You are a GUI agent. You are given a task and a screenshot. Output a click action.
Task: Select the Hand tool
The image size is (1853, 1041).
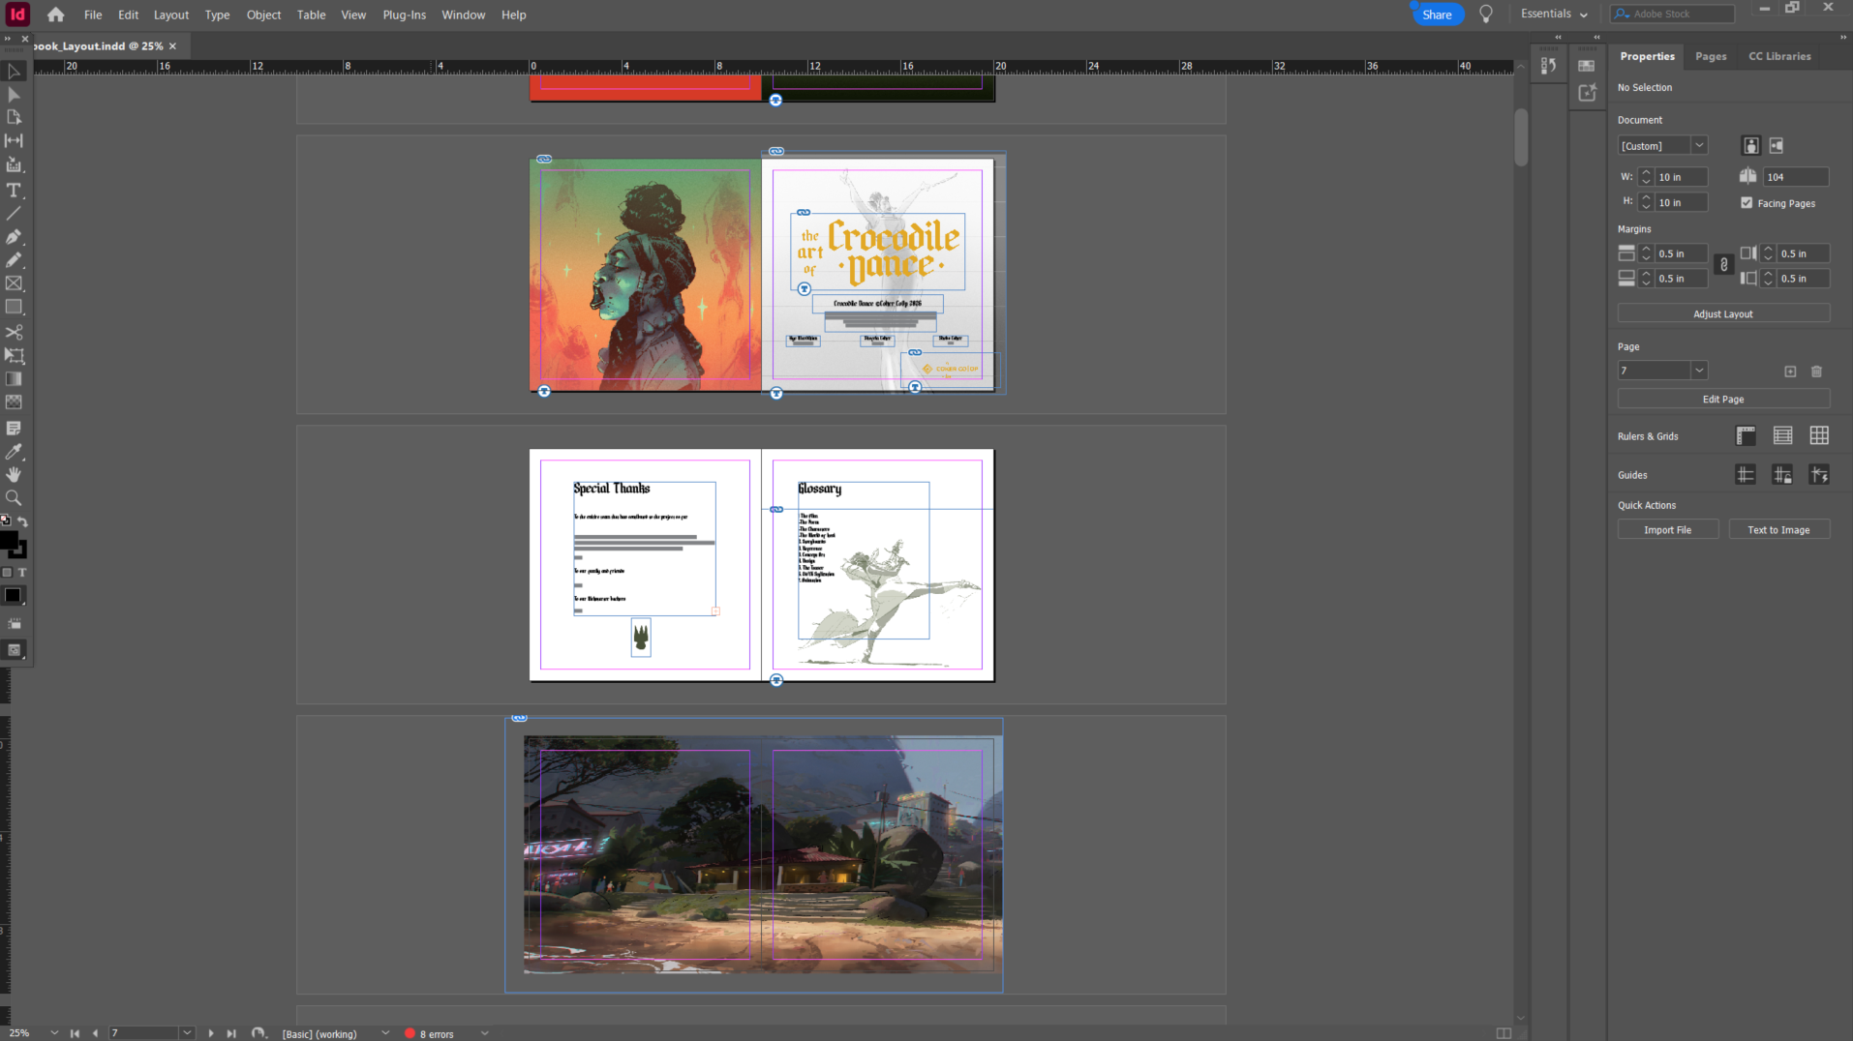pyautogui.click(x=14, y=474)
